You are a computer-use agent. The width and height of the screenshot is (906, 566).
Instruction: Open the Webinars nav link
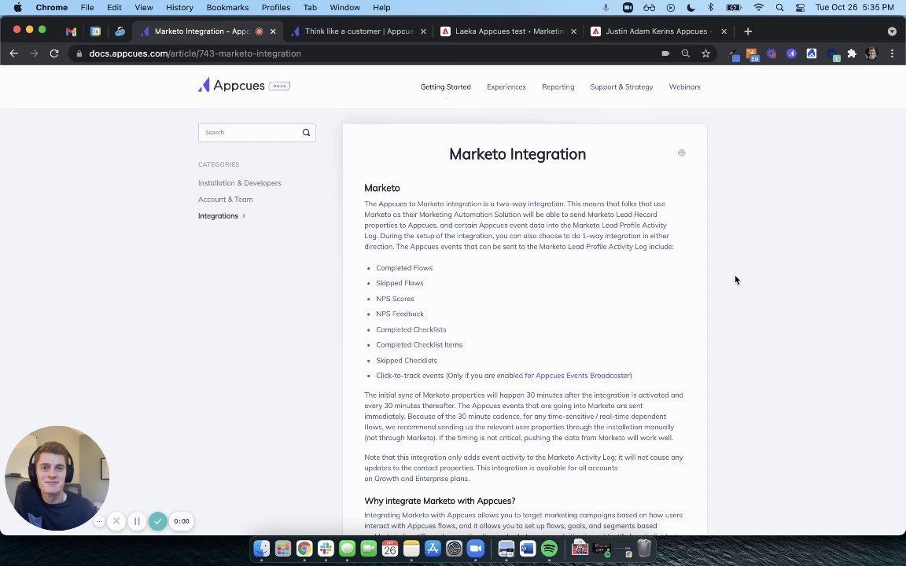coord(685,87)
